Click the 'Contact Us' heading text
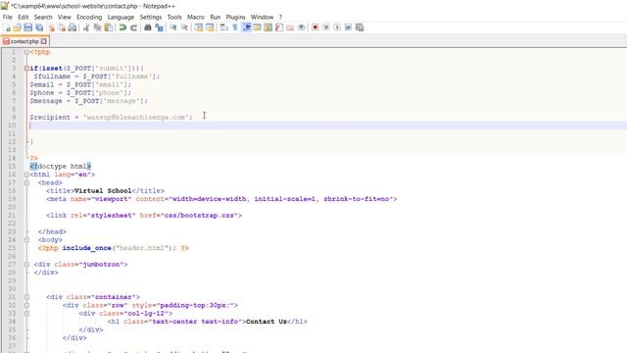Image resolution: width=627 pixels, height=353 pixels. (x=266, y=322)
